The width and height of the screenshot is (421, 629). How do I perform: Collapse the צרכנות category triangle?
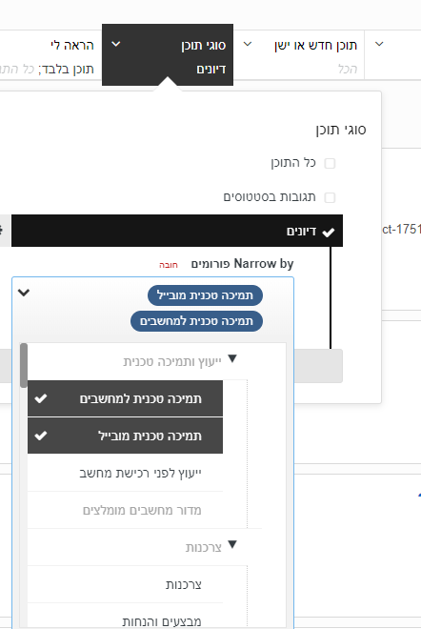pyautogui.click(x=232, y=544)
